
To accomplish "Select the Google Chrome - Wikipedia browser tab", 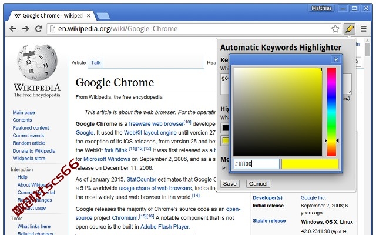I will coord(52,16).
